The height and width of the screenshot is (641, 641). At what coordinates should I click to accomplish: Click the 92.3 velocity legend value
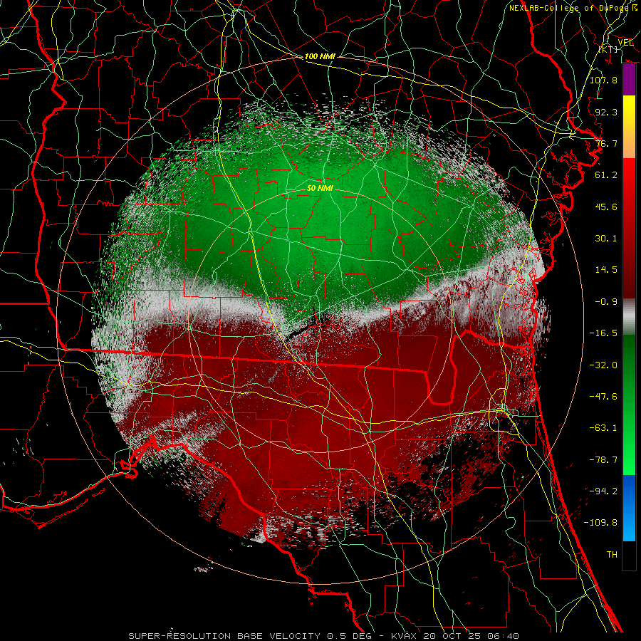pyautogui.click(x=606, y=112)
